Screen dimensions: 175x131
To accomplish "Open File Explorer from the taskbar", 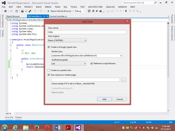I will [x=26, y=126].
